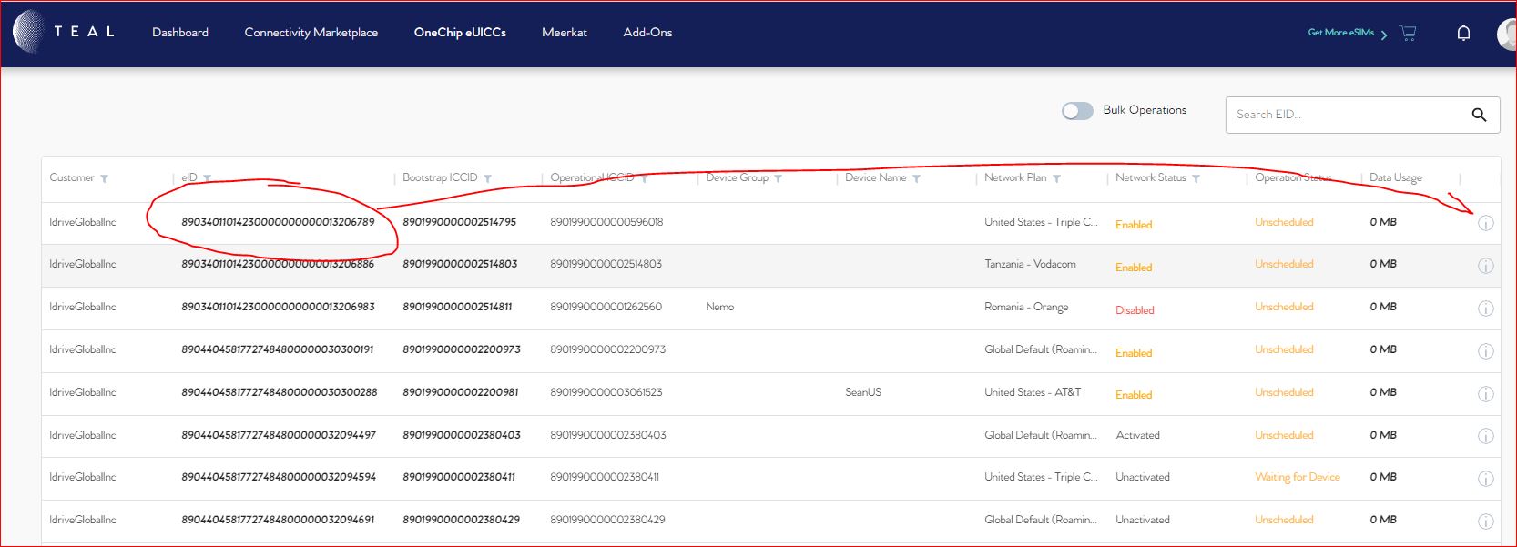This screenshot has height=547, width=1517.
Task: Open info for eID ending 32094497
Action: click(x=1485, y=436)
